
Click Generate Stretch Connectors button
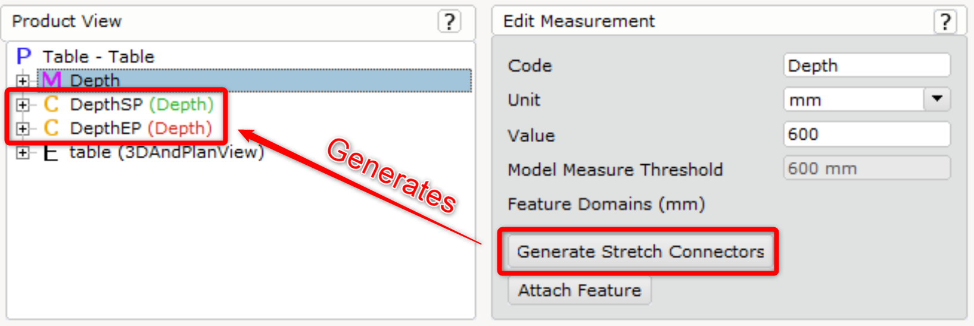pos(640,252)
